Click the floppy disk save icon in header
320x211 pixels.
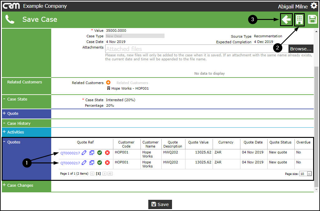(312, 20)
